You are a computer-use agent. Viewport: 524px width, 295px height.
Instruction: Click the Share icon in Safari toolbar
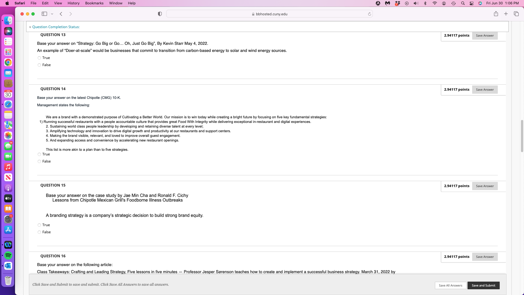[x=496, y=14]
